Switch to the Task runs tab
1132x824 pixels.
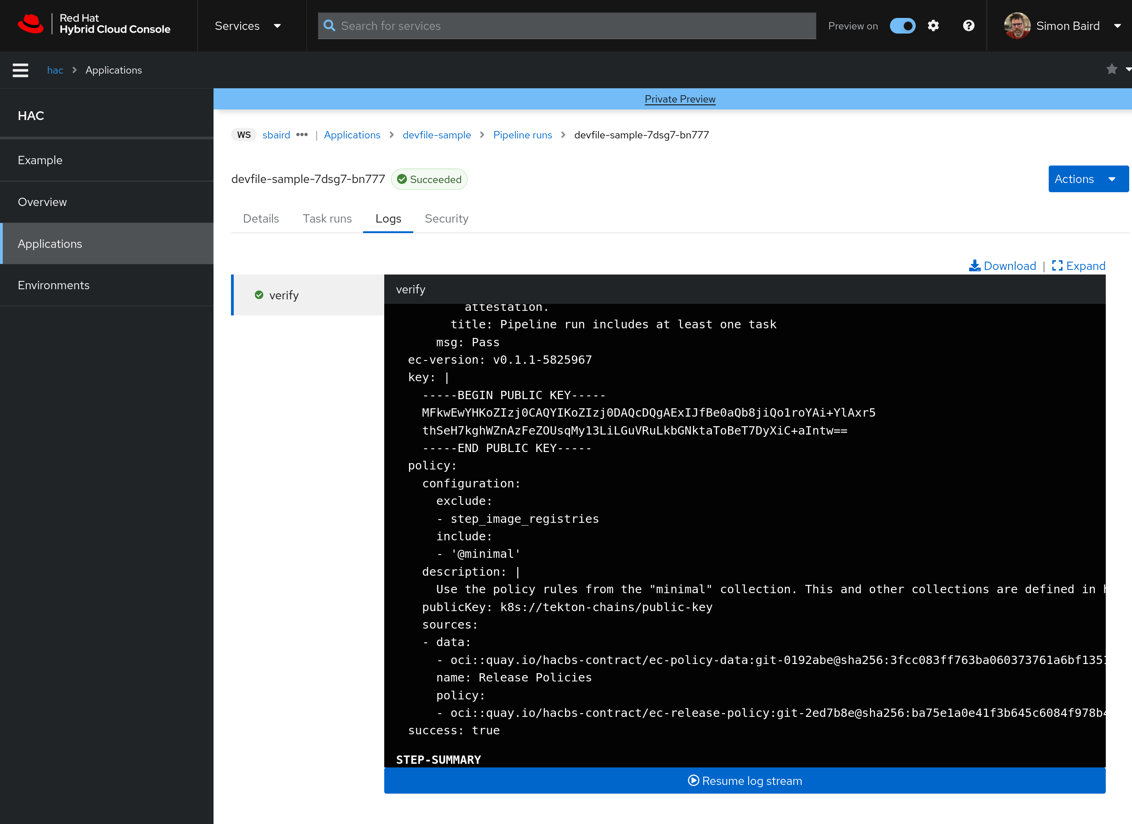327,218
